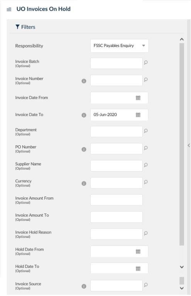191x296 pixels.
Task: Click the Currency search icon
Action: coord(145,182)
